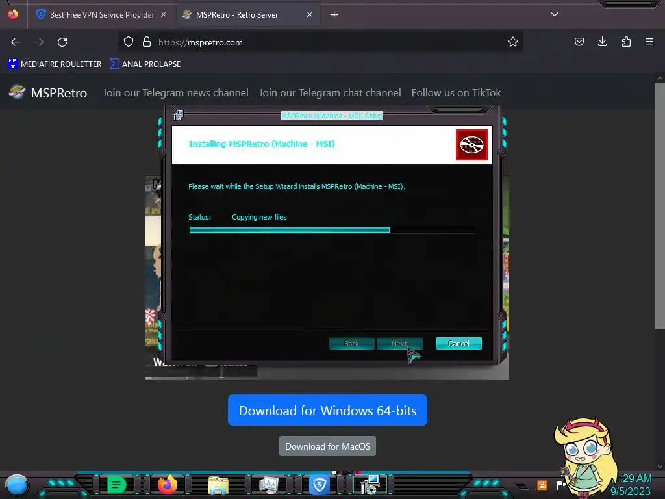Viewport: 665px width, 499px height.
Task: Open the MEDIAFIRE ROULETTER bookmark
Action: point(55,64)
